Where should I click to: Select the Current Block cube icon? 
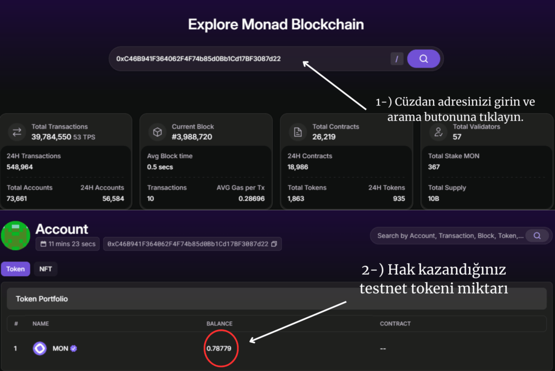[157, 132]
